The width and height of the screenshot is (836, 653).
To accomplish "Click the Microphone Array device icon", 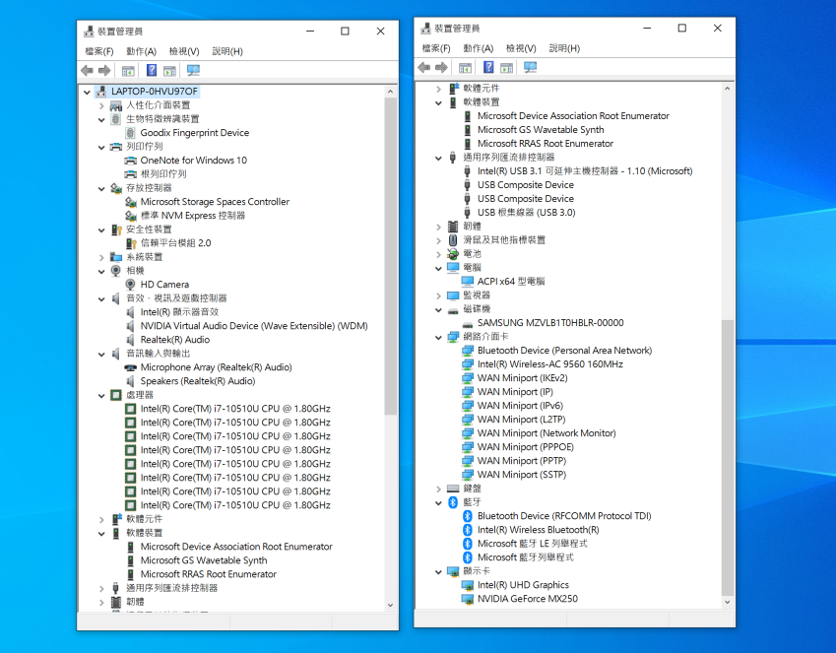I will [130, 367].
